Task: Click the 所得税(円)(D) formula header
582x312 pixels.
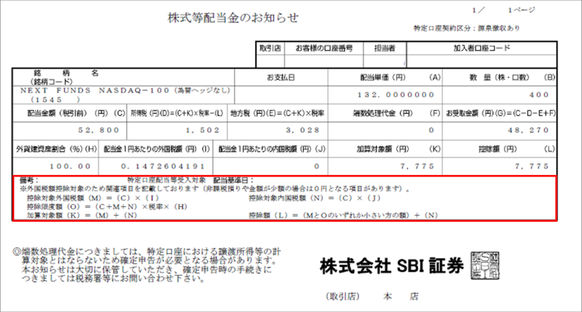Action: pyautogui.click(x=177, y=113)
